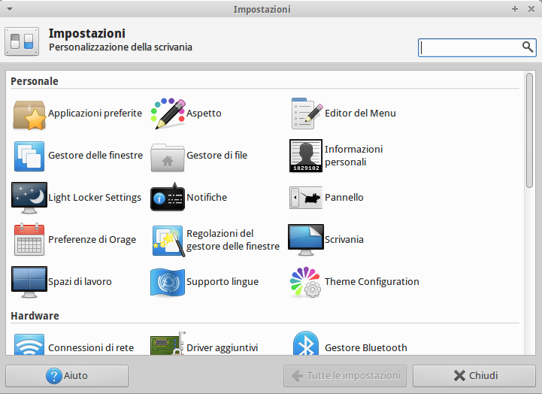Click the Chiudi button
This screenshot has height=394, width=542.
point(474,376)
